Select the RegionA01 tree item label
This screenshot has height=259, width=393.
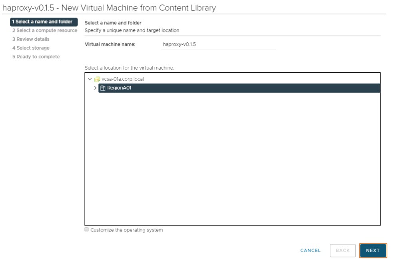119,88
